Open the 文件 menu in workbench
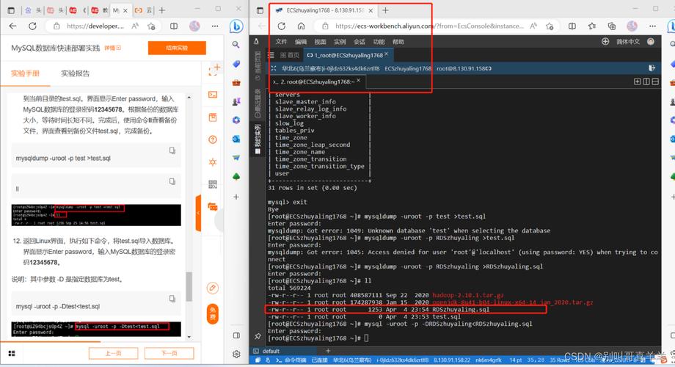Image resolution: width=675 pixels, height=367 pixels. click(x=281, y=42)
